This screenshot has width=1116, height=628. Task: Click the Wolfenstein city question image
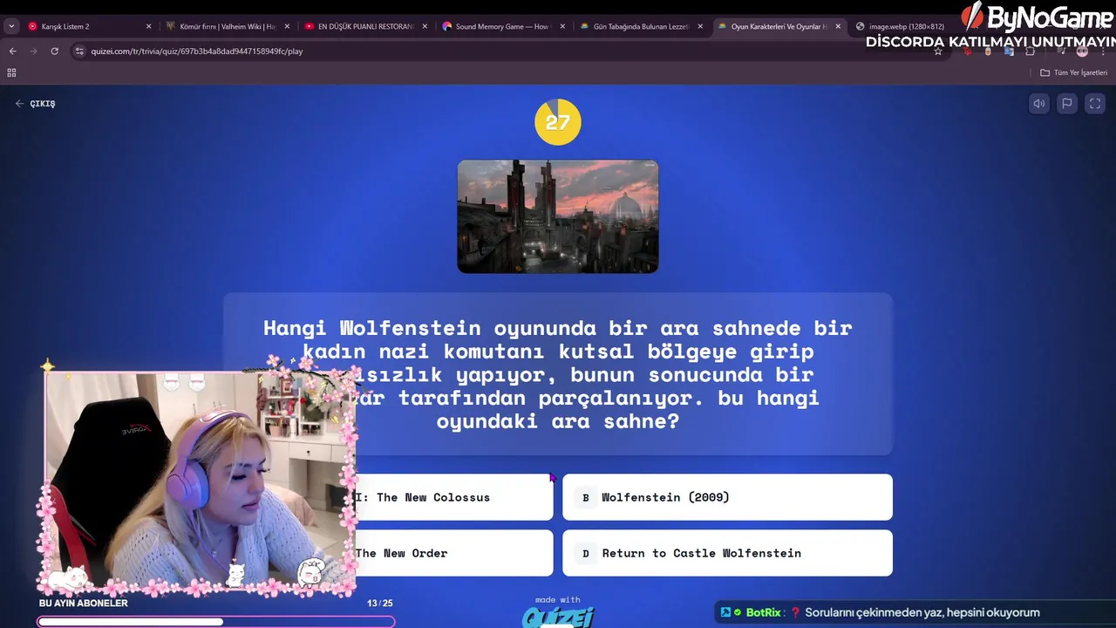[x=558, y=216]
